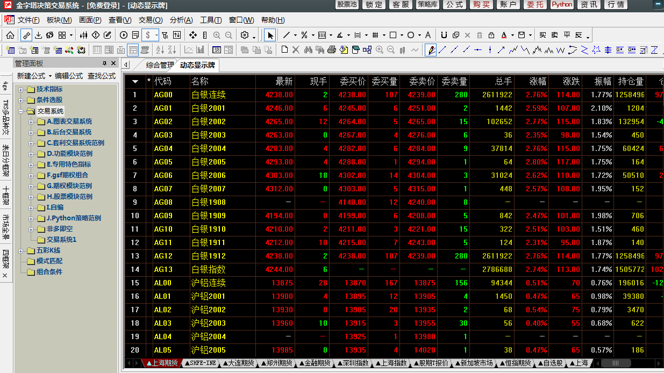664x373 pixels.
Task: Toggle the highlighted window layout view icon
Action: point(133,50)
